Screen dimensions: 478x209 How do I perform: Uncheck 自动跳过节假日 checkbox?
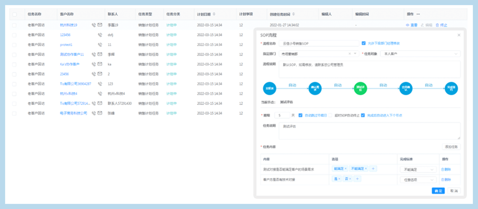[x=301, y=115]
